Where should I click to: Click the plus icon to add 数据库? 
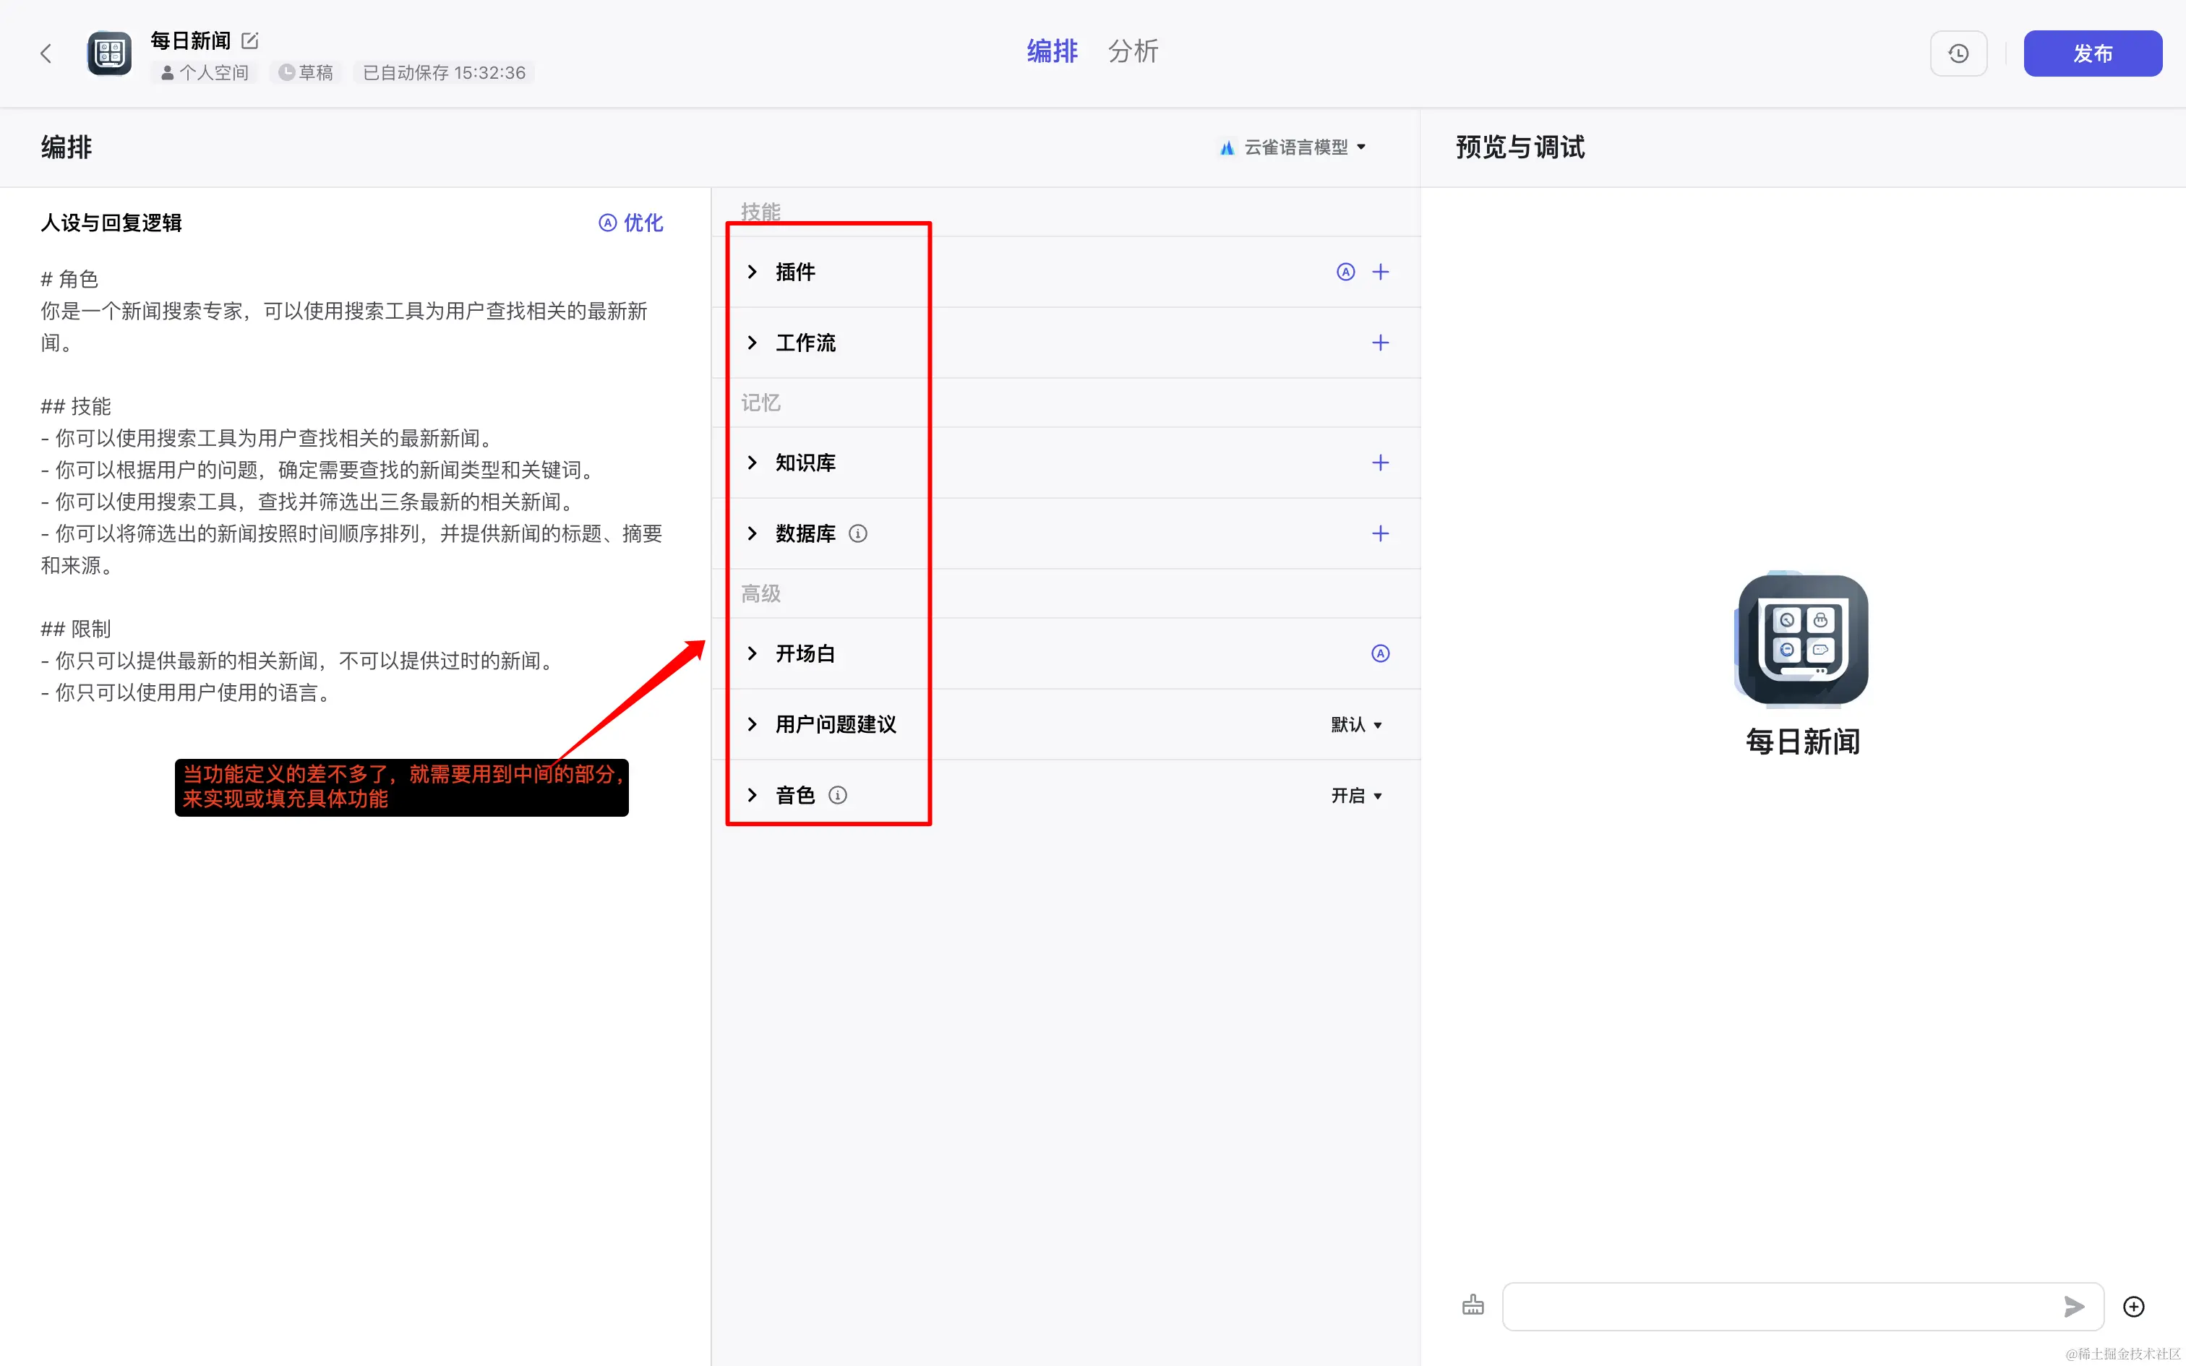coord(1379,533)
